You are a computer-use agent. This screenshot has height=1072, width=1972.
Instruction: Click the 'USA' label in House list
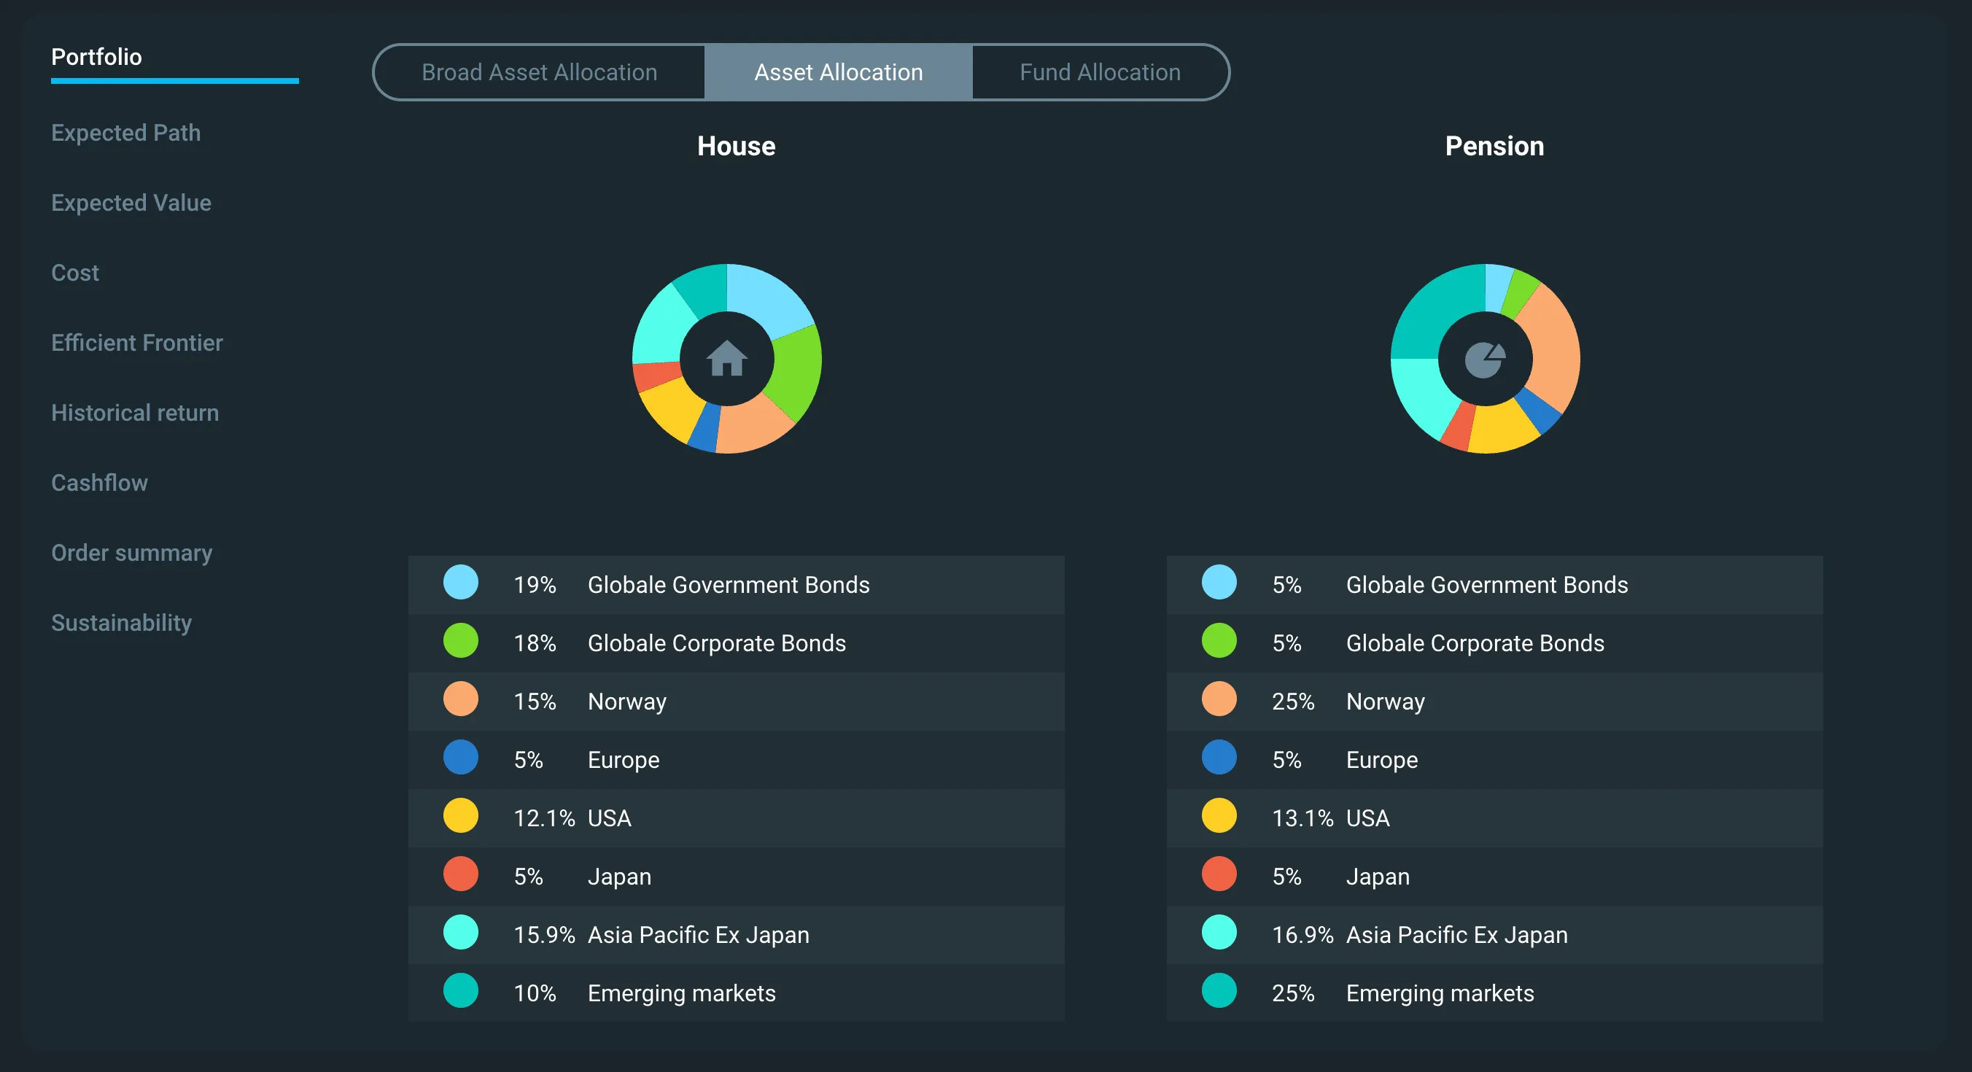[610, 817]
